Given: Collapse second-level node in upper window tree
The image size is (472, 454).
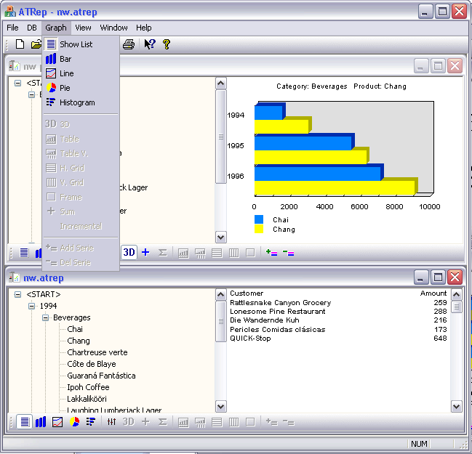Looking at the screenshot, I should pyautogui.click(x=31, y=94).
